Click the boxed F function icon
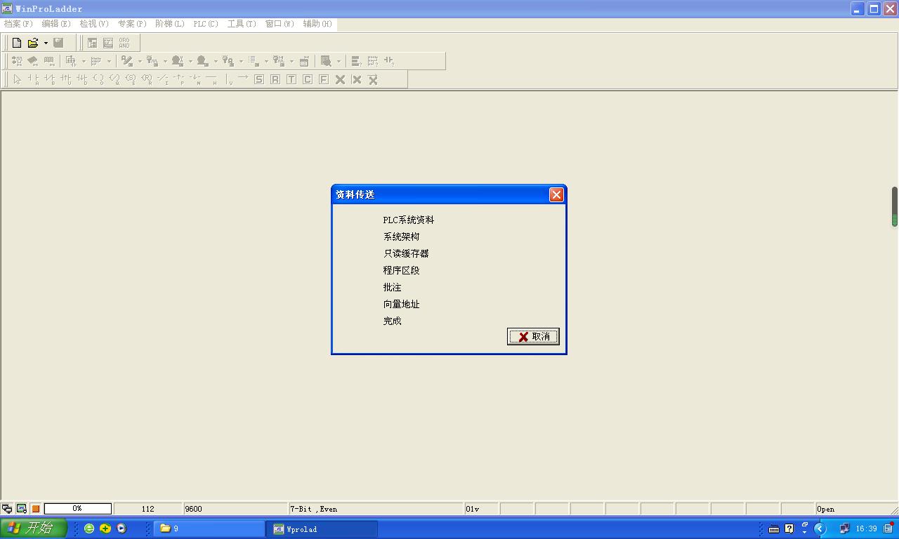 324,79
